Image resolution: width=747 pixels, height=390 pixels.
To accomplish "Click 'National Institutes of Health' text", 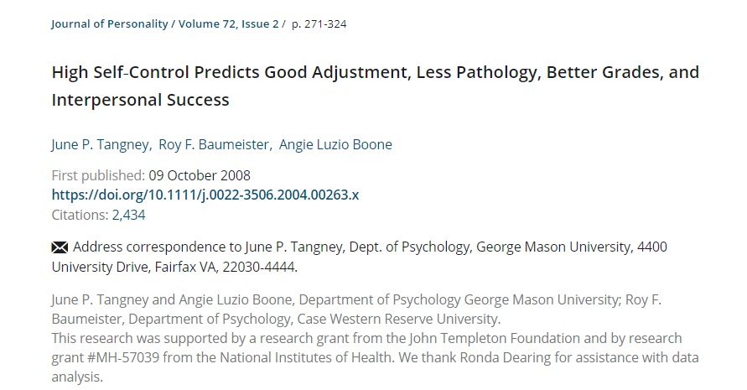I will 307,357.
